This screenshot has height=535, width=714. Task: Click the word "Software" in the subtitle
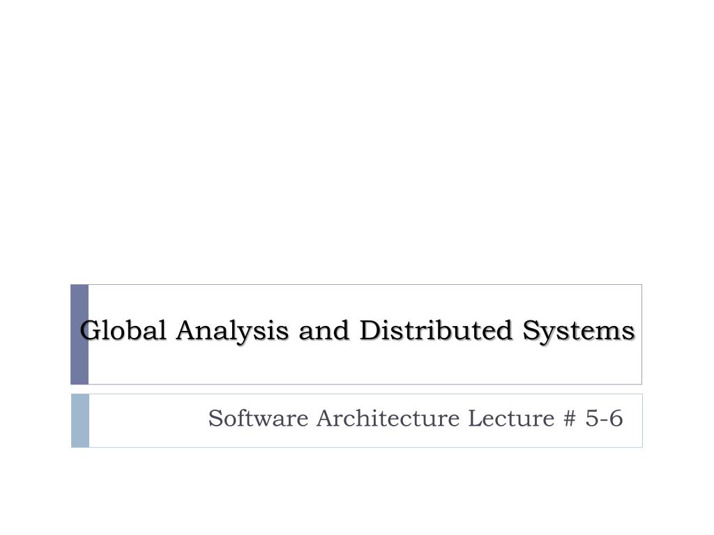(258, 418)
